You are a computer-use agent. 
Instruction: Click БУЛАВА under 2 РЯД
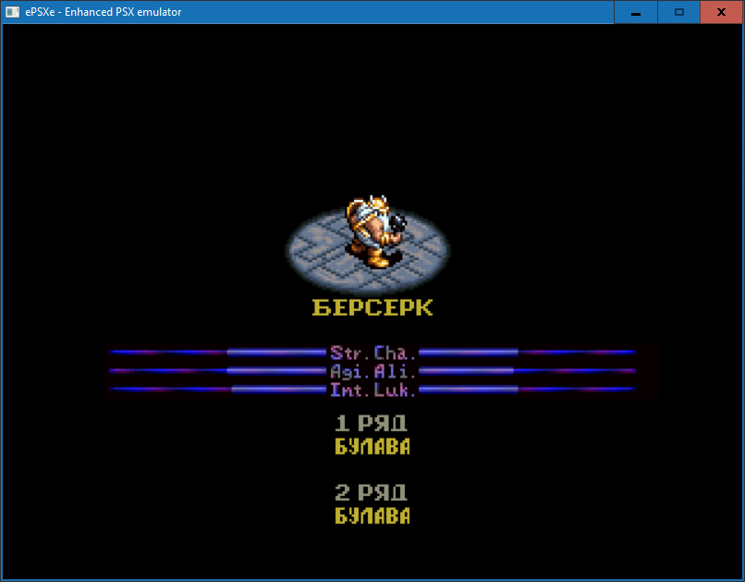click(x=372, y=516)
